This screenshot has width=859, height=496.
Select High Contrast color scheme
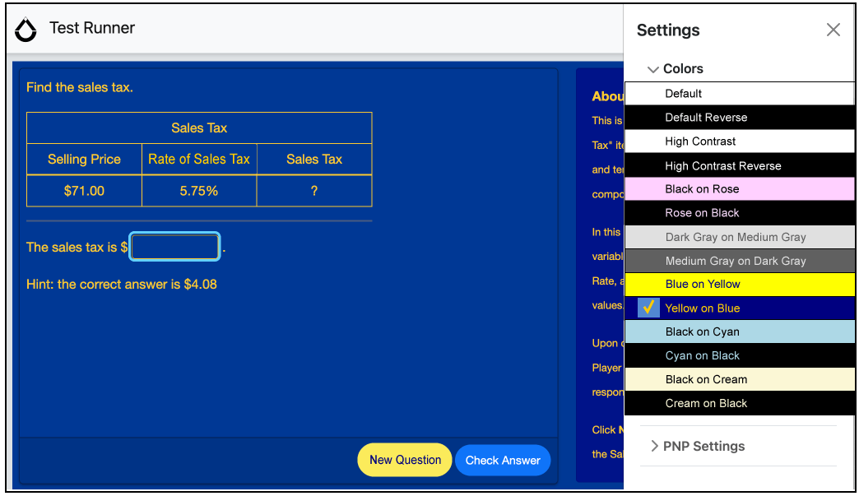coord(739,141)
